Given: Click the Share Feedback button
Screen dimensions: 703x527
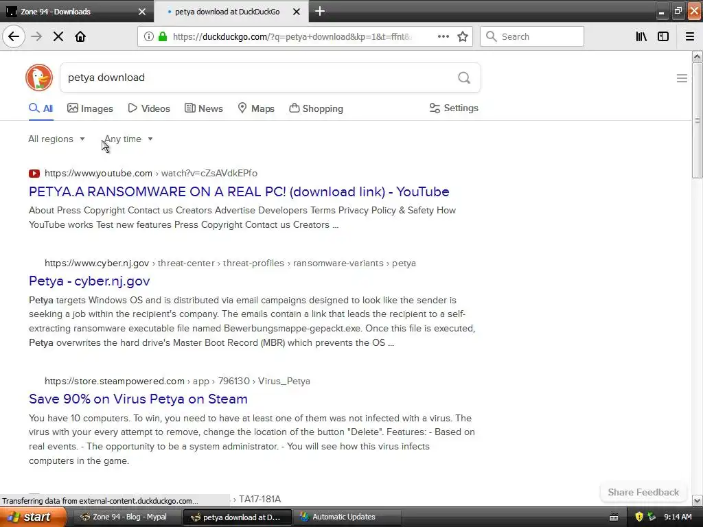Looking at the screenshot, I should pyautogui.click(x=643, y=492).
